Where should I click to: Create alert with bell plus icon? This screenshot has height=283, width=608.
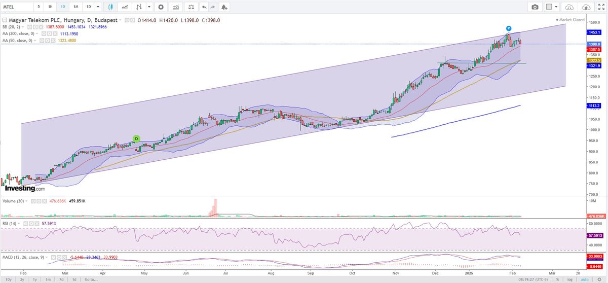(224, 7)
